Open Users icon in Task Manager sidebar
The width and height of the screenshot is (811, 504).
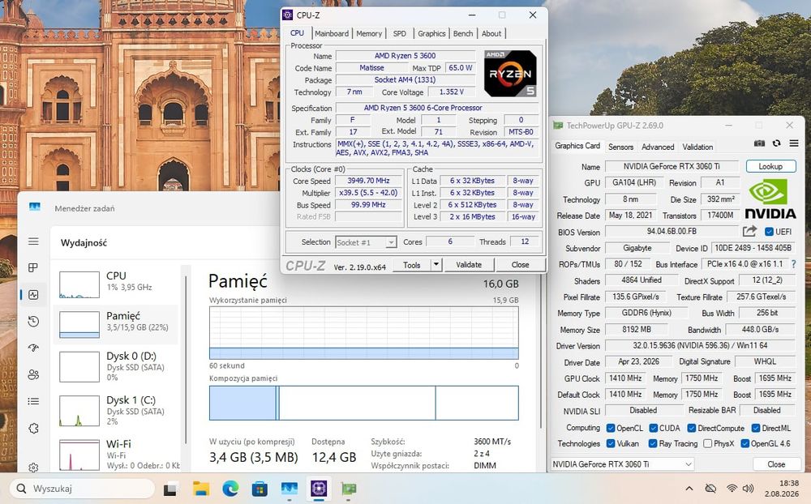33,375
